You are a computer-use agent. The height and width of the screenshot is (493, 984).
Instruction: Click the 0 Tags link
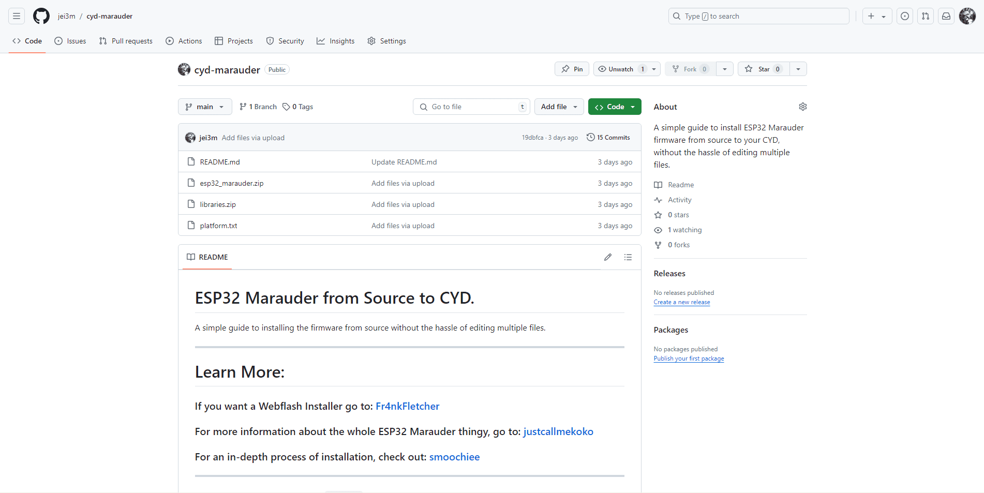298,107
